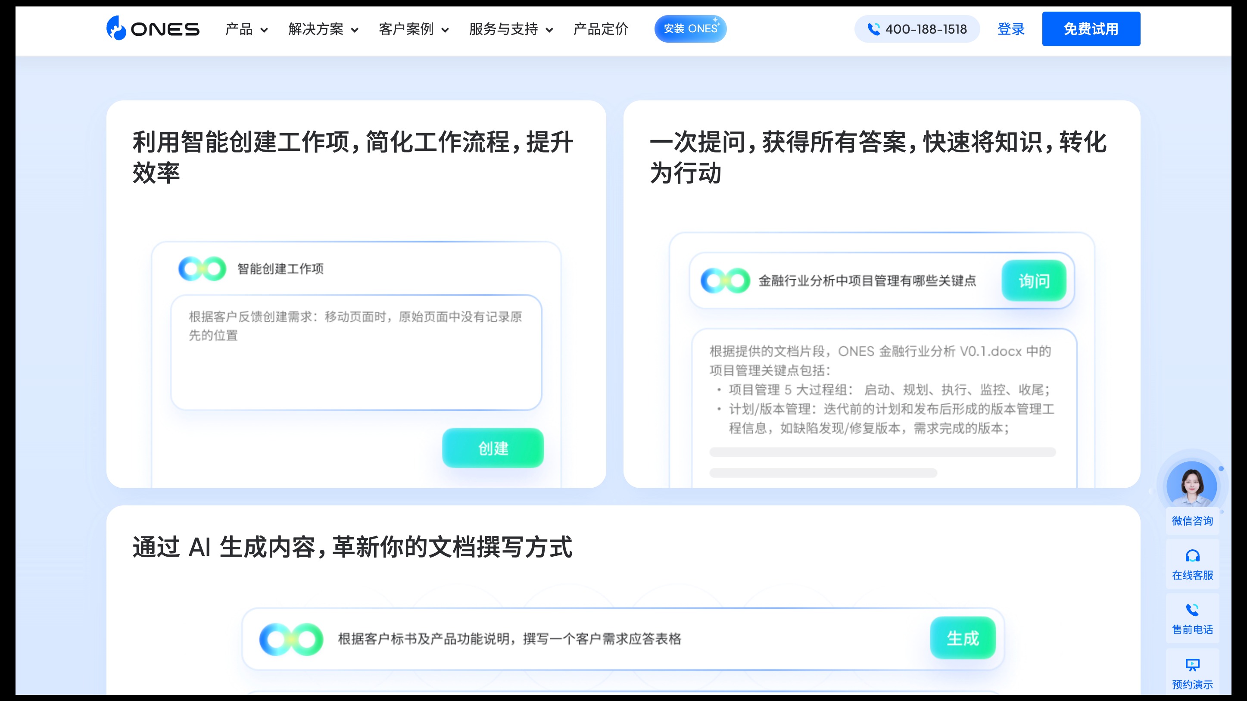Click the 询问 button beside the finance question
This screenshot has width=1247, height=701.
click(x=1034, y=280)
